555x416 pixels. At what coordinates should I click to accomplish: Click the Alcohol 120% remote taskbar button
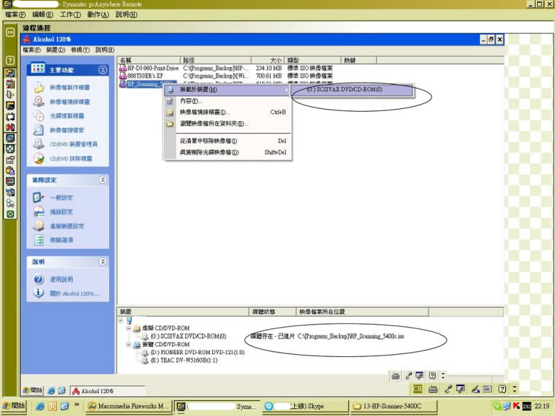coord(108,391)
